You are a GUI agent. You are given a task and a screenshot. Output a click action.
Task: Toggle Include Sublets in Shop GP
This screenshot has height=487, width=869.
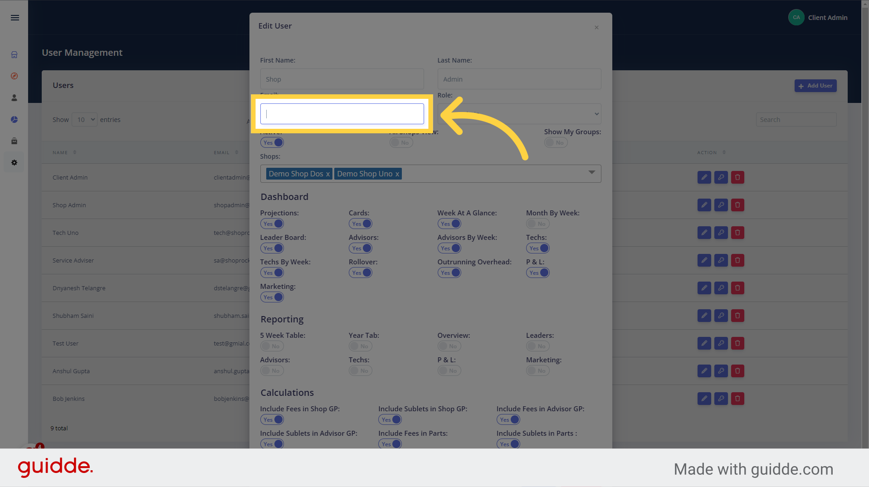390,419
